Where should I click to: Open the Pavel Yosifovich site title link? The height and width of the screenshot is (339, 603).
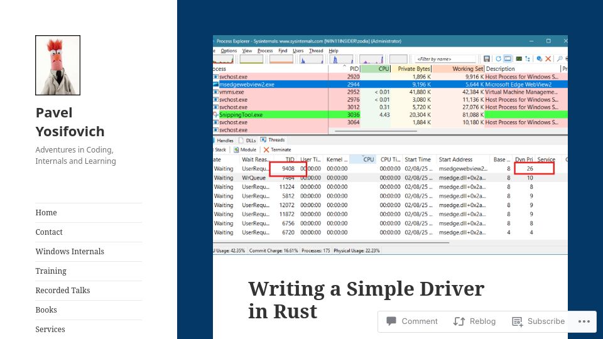click(x=70, y=122)
